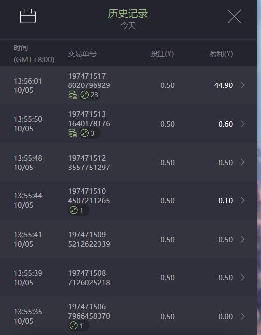
Task: Expand details for the 0.10 profit record
Action: click(x=243, y=201)
